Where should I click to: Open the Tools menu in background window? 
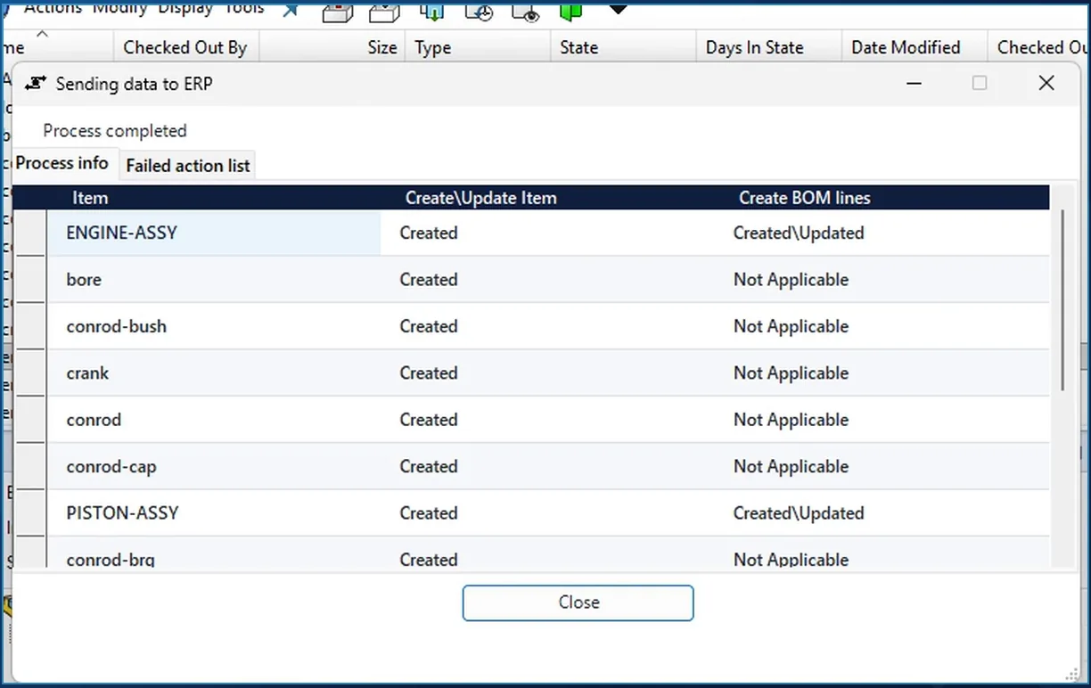click(243, 9)
